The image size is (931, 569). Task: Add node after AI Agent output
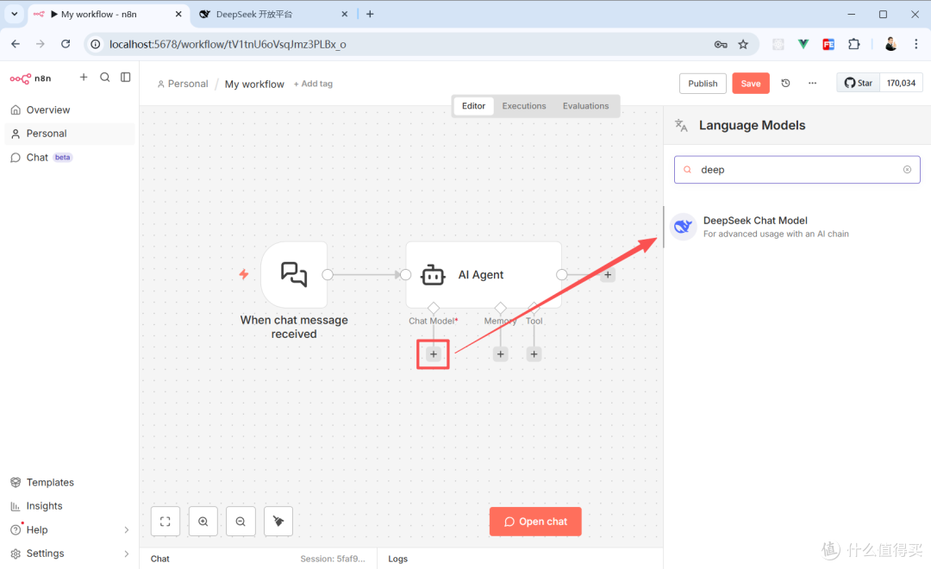point(608,274)
